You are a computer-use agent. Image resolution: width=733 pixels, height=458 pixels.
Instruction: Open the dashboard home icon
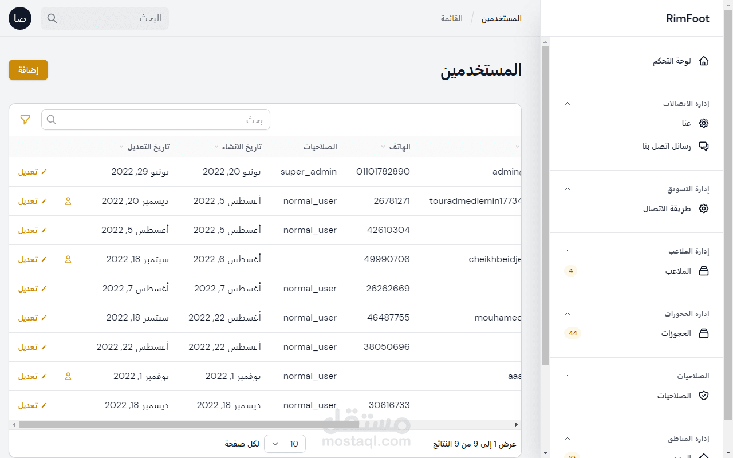pos(704,61)
